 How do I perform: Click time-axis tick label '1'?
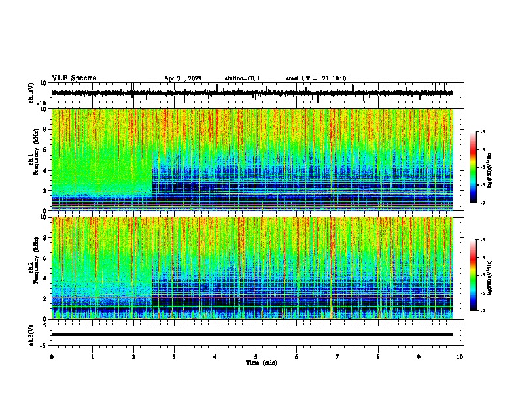point(93,357)
